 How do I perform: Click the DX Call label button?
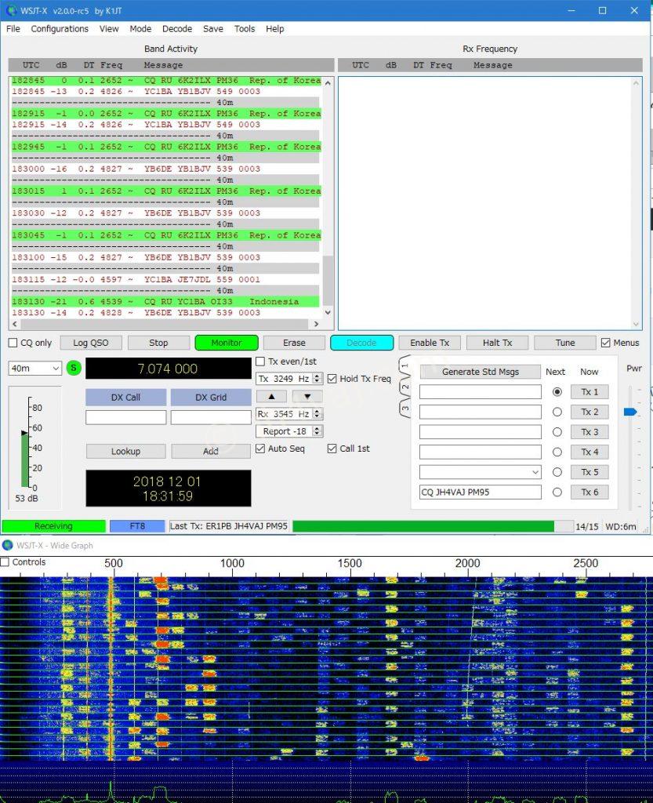pyautogui.click(x=126, y=397)
